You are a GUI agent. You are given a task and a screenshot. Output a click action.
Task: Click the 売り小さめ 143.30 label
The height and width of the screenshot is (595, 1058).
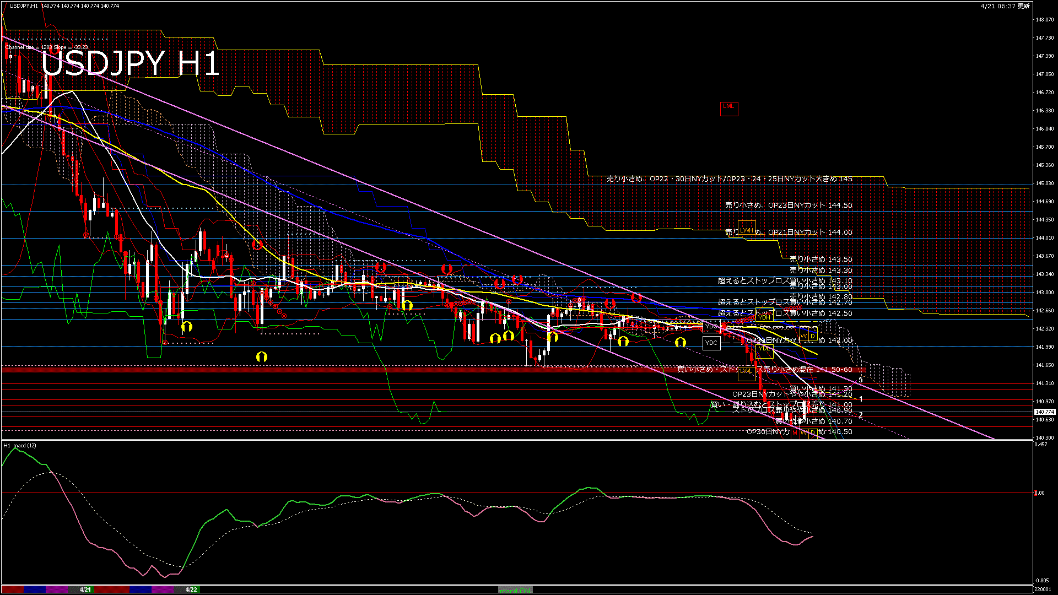821,270
